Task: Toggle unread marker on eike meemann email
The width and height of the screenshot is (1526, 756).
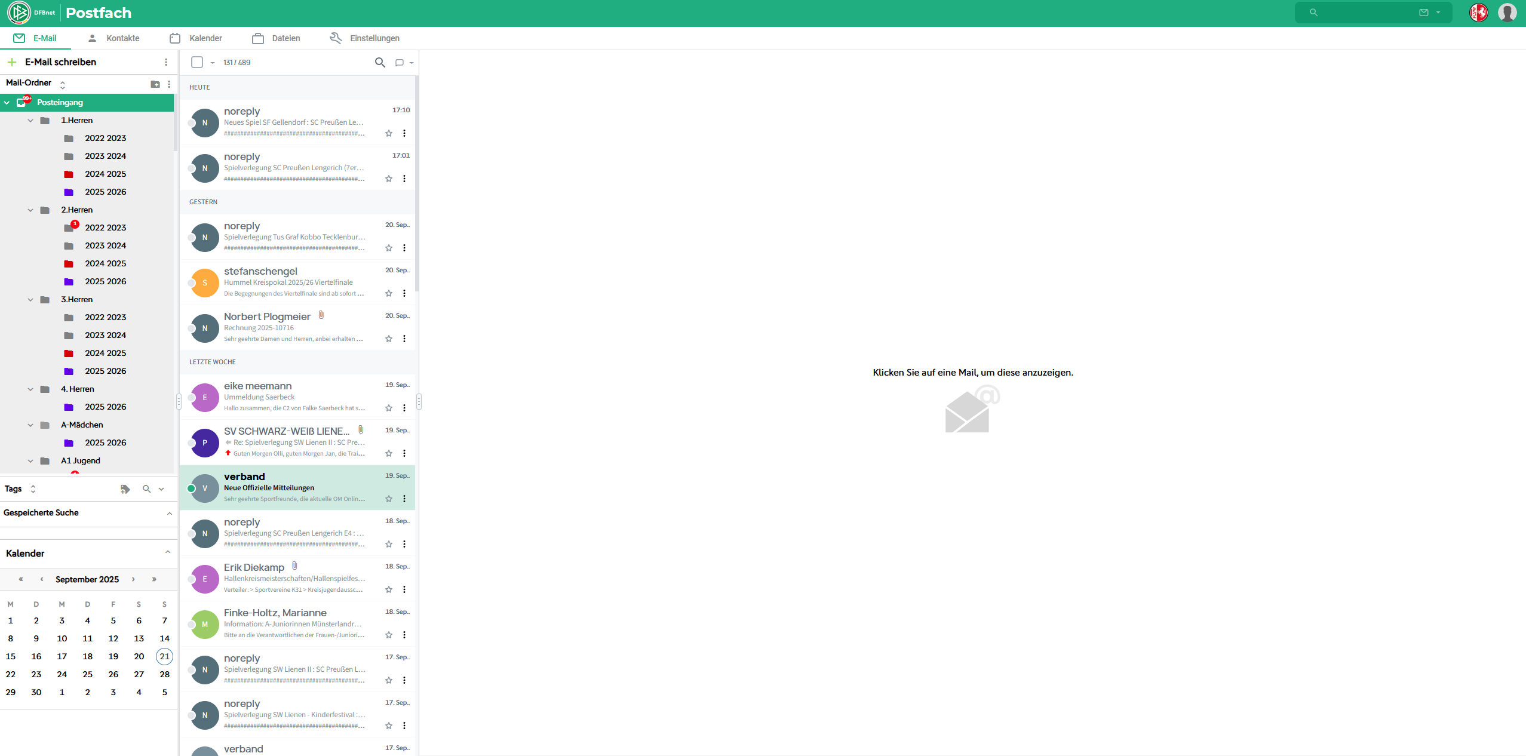Action: coord(191,398)
